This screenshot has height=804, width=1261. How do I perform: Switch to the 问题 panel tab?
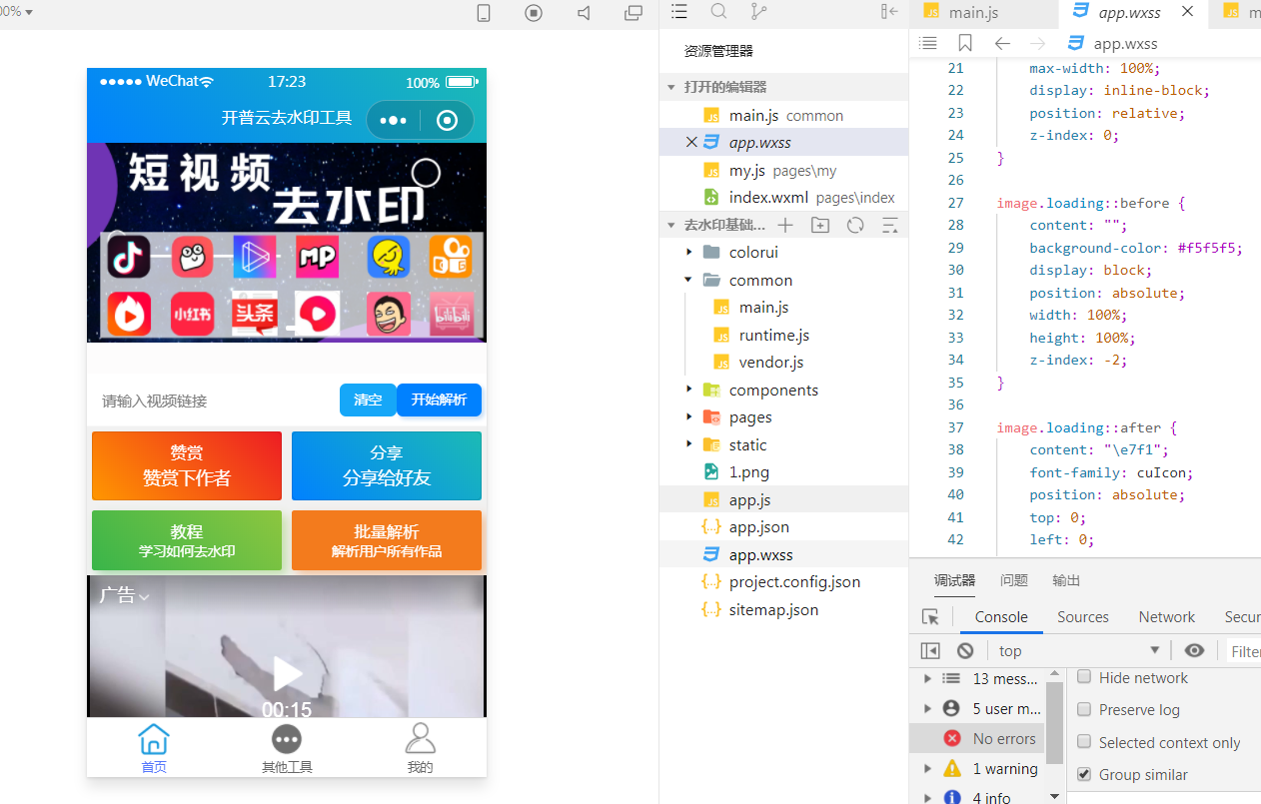1014,580
